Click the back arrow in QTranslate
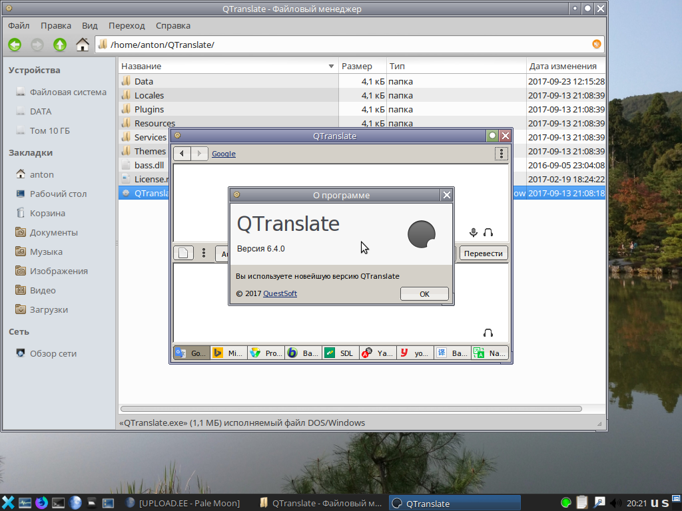The height and width of the screenshot is (511, 682). [182, 154]
